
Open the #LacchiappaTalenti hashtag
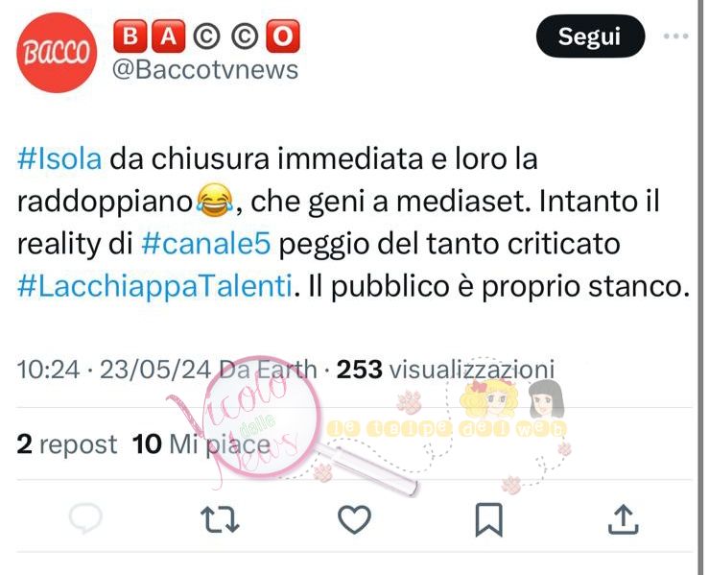[154, 286]
